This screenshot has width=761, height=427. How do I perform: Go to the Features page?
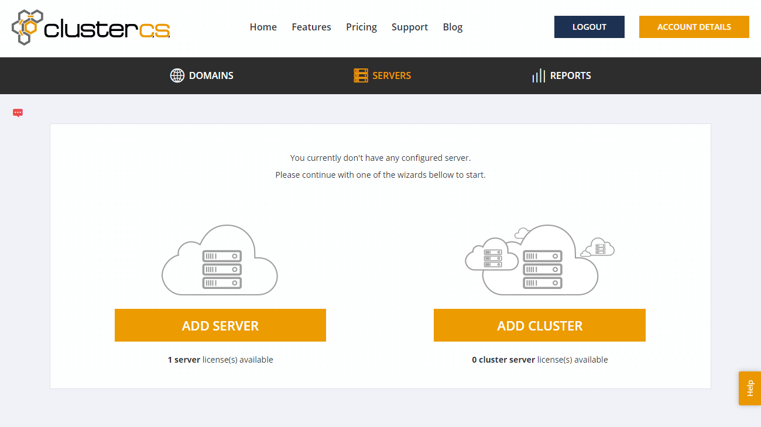point(311,27)
